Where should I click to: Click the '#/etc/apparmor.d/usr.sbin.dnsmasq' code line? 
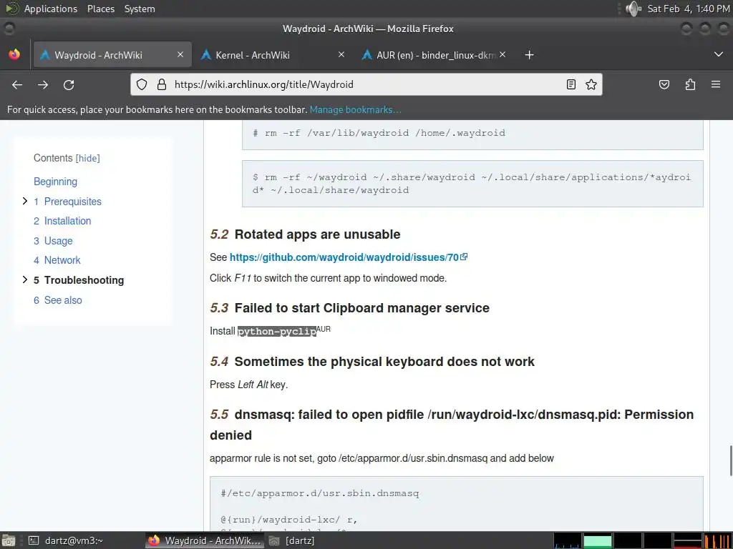coord(320,493)
